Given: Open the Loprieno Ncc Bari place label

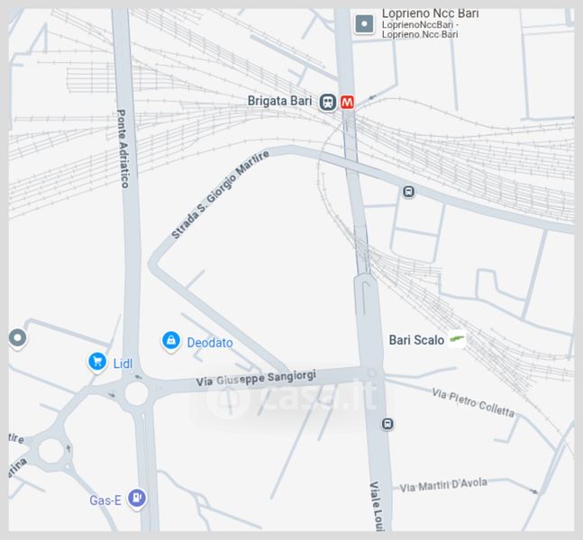Looking at the screenshot, I should pyautogui.click(x=430, y=24).
